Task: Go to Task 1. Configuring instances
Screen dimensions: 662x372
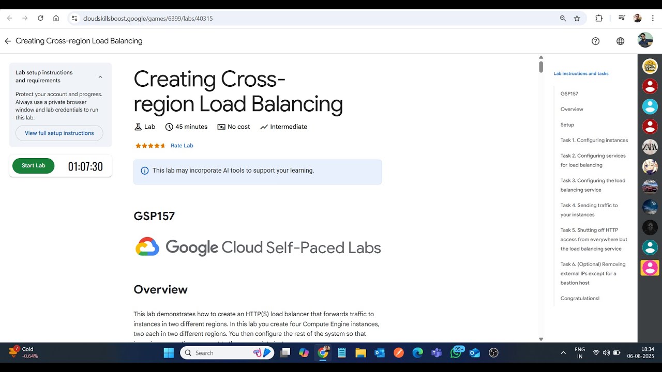Action: click(594, 141)
